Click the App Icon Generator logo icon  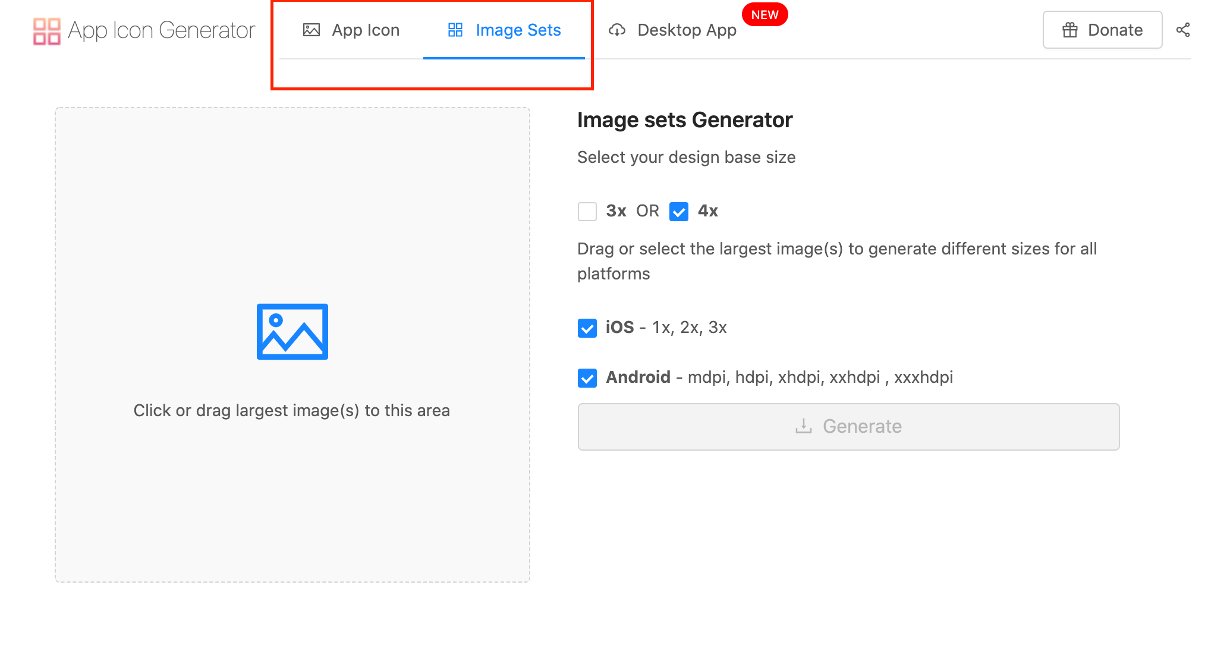pos(46,31)
